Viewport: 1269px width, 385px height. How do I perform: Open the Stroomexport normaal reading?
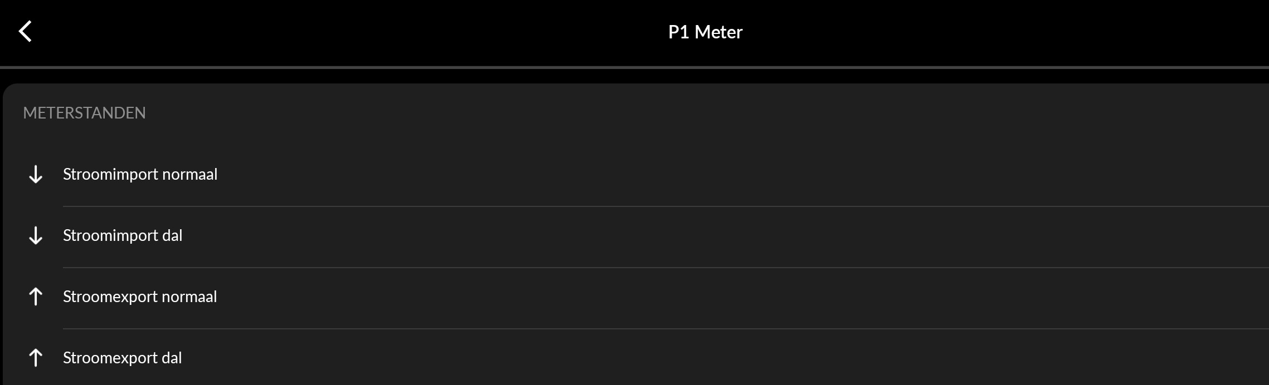pos(139,297)
